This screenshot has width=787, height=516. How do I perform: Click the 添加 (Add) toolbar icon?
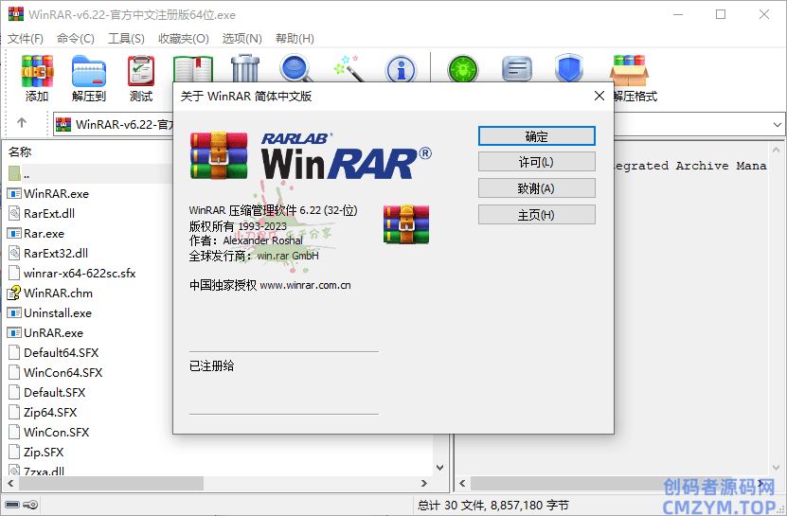pos(37,71)
